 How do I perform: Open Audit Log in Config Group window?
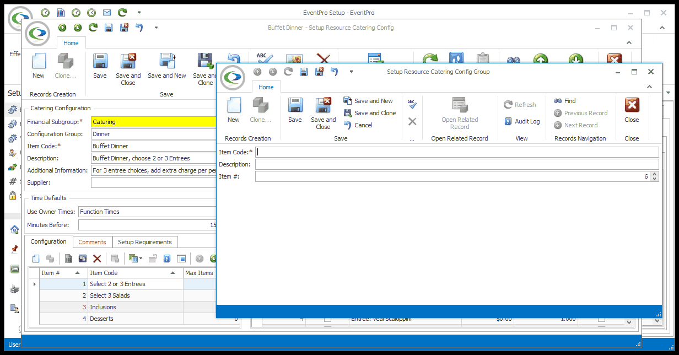coord(522,121)
